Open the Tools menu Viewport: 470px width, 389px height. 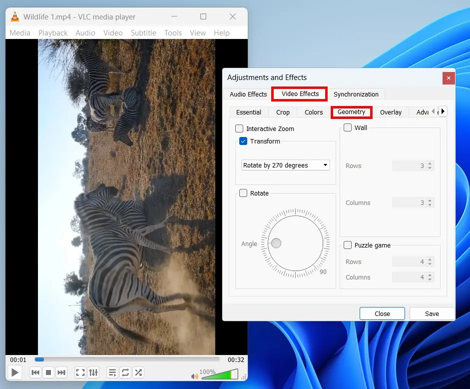coord(173,32)
